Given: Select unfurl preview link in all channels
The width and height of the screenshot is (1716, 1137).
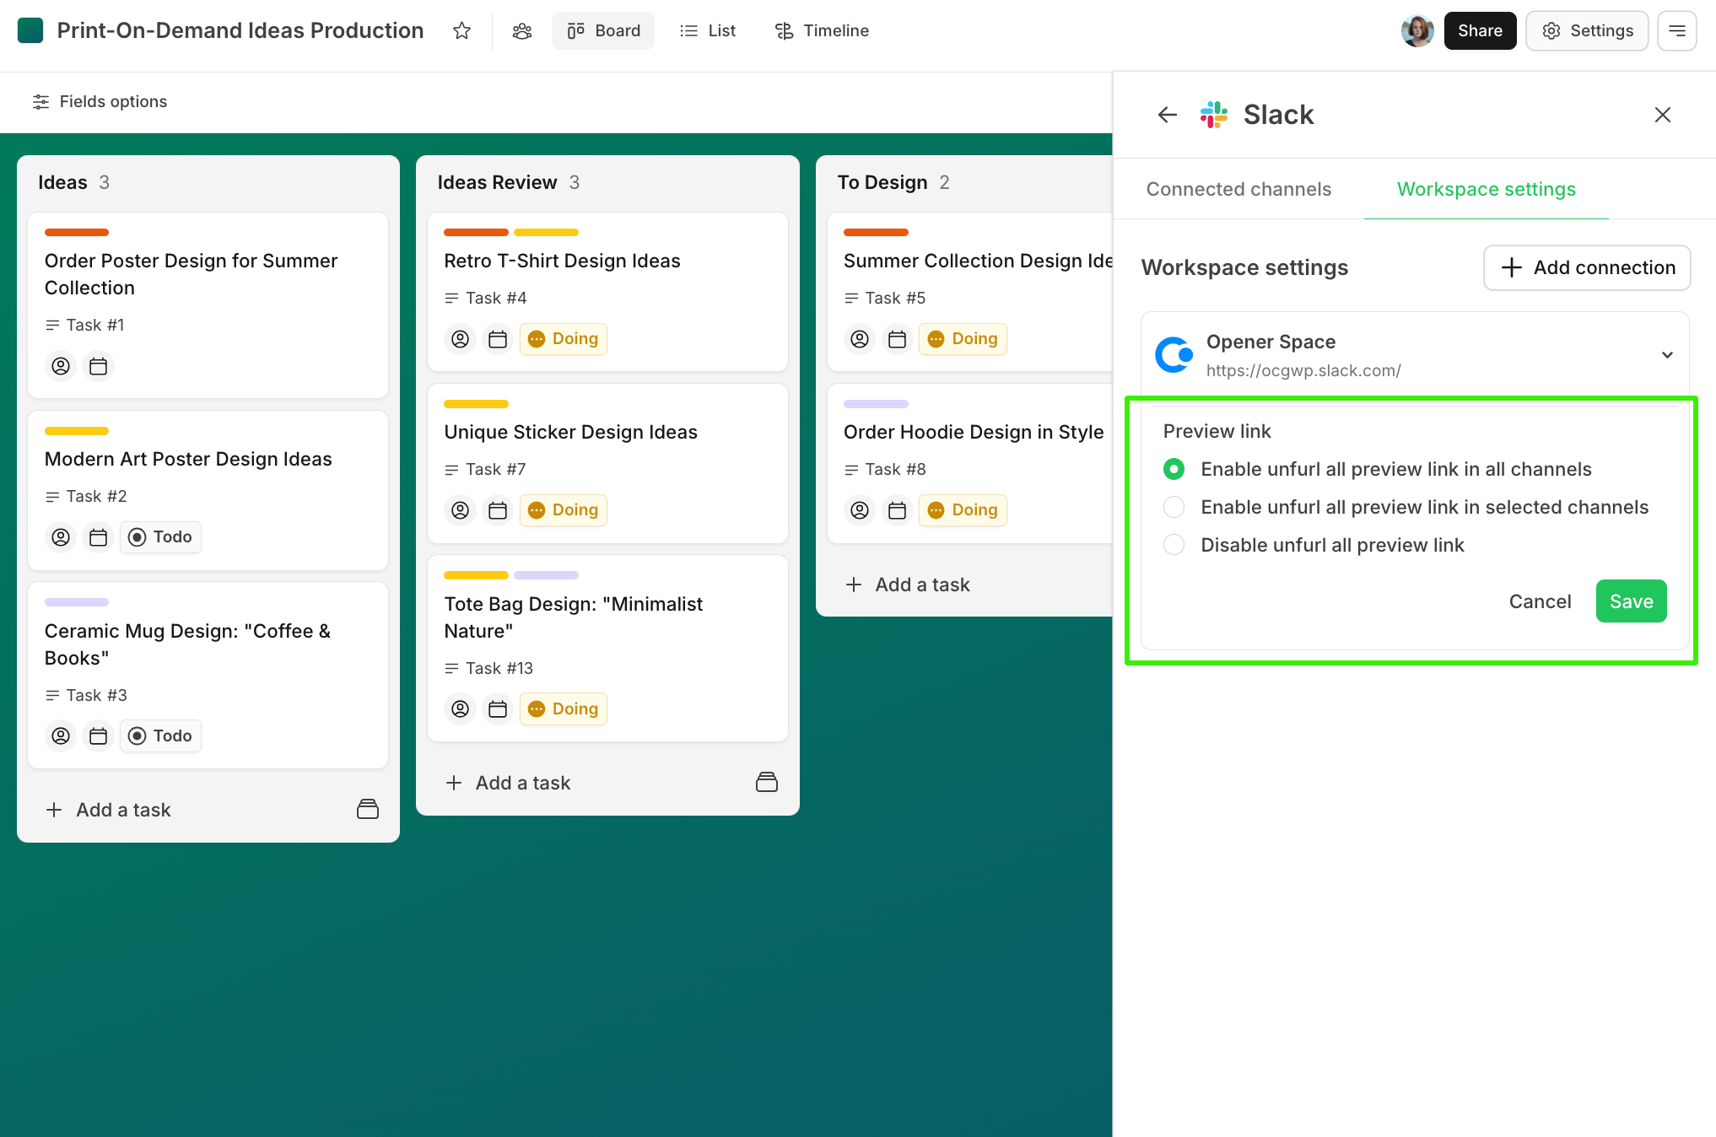Looking at the screenshot, I should point(1174,469).
